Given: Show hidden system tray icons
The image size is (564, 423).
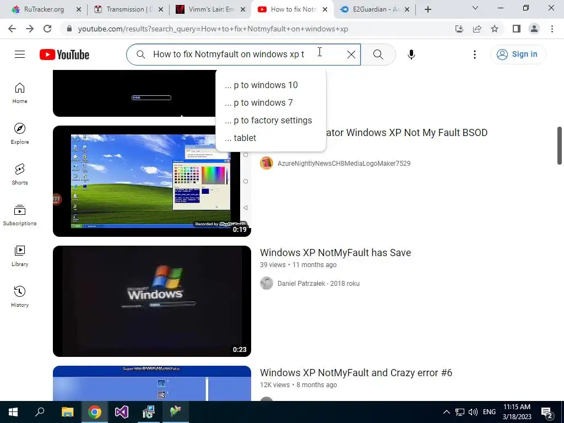Looking at the screenshot, I should tap(446, 412).
